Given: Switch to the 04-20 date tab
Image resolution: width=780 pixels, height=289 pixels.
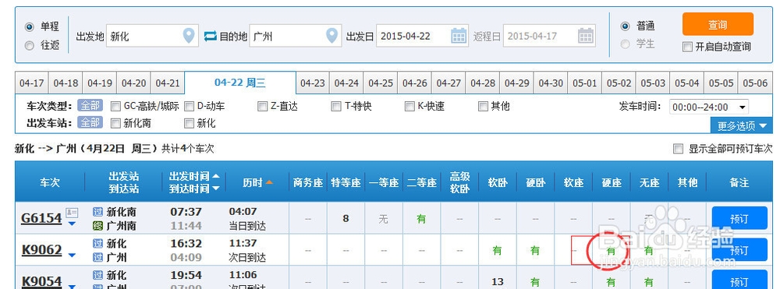Looking at the screenshot, I should (x=134, y=83).
